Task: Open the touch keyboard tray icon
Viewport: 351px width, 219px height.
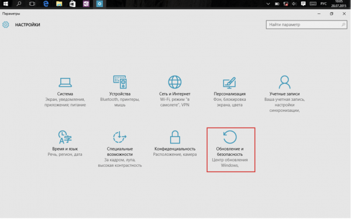Action: [x=313, y=4]
